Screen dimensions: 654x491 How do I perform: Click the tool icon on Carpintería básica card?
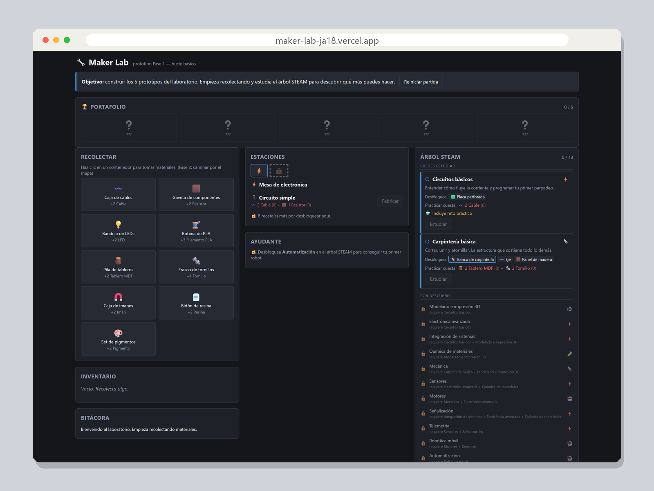(x=566, y=241)
